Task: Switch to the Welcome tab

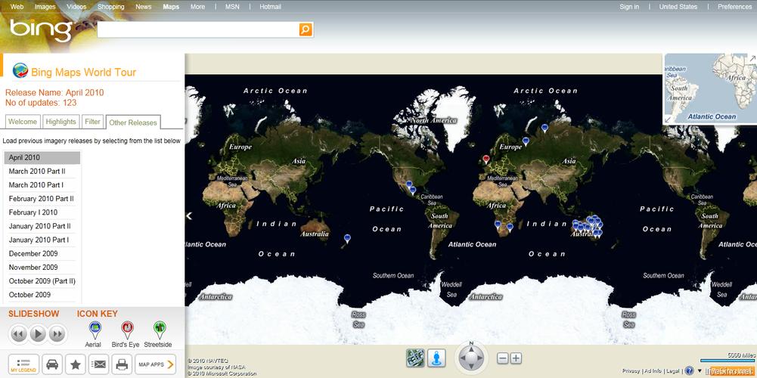Action: click(x=23, y=122)
